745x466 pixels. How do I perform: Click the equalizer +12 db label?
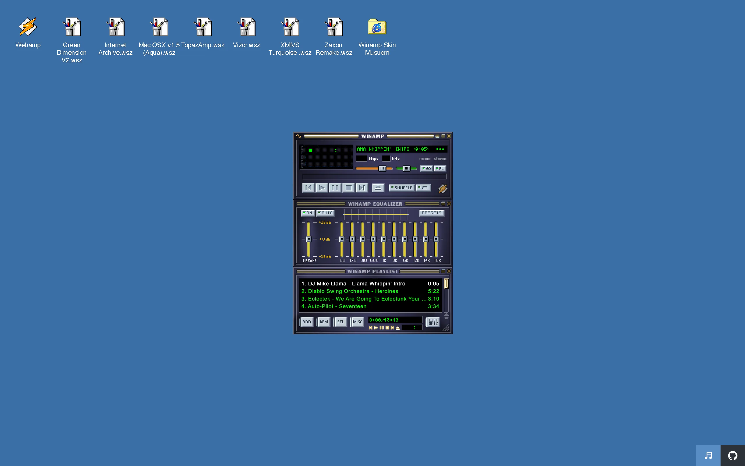pyautogui.click(x=324, y=222)
